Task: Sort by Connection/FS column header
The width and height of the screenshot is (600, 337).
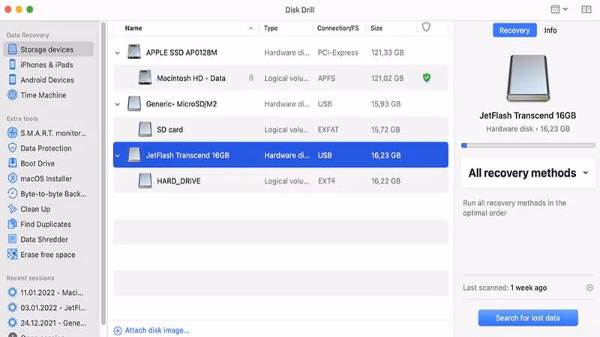Action: pyautogui.click(x=338, y=28)
